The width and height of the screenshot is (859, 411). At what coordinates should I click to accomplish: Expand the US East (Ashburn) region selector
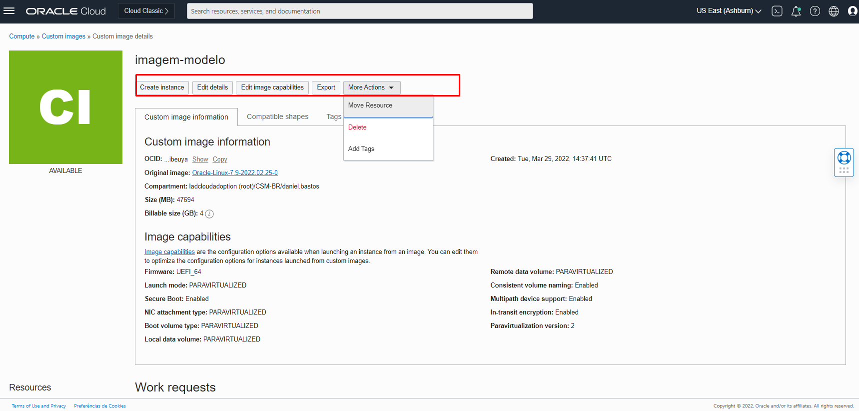729,11
